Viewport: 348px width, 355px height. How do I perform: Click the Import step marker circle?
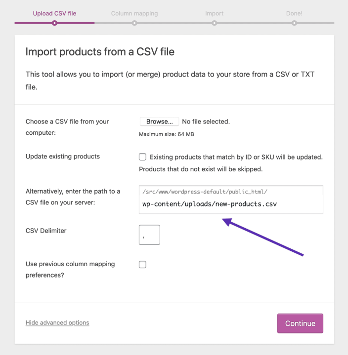(214, 23)
